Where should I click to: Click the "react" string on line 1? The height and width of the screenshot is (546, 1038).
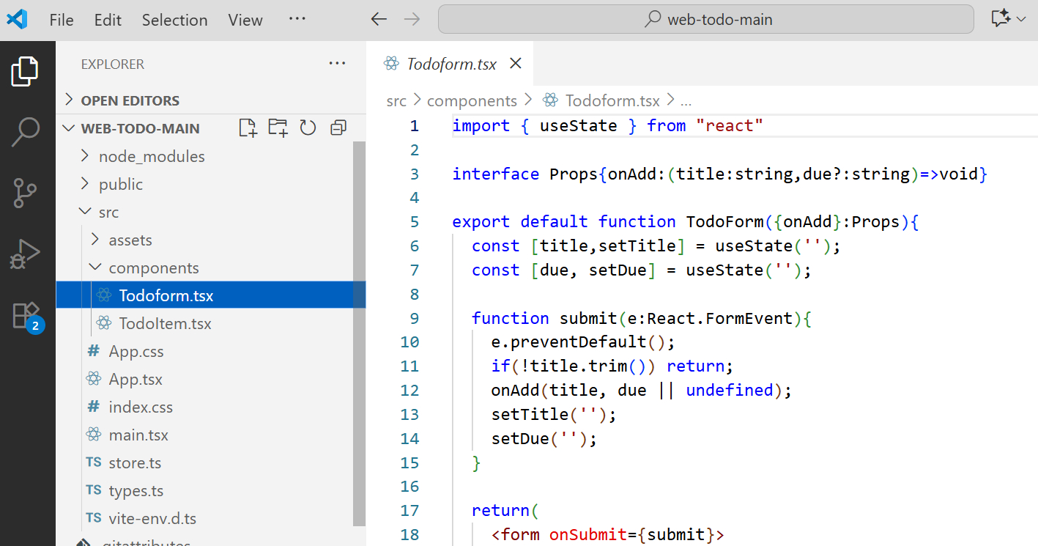pos(730,126)
